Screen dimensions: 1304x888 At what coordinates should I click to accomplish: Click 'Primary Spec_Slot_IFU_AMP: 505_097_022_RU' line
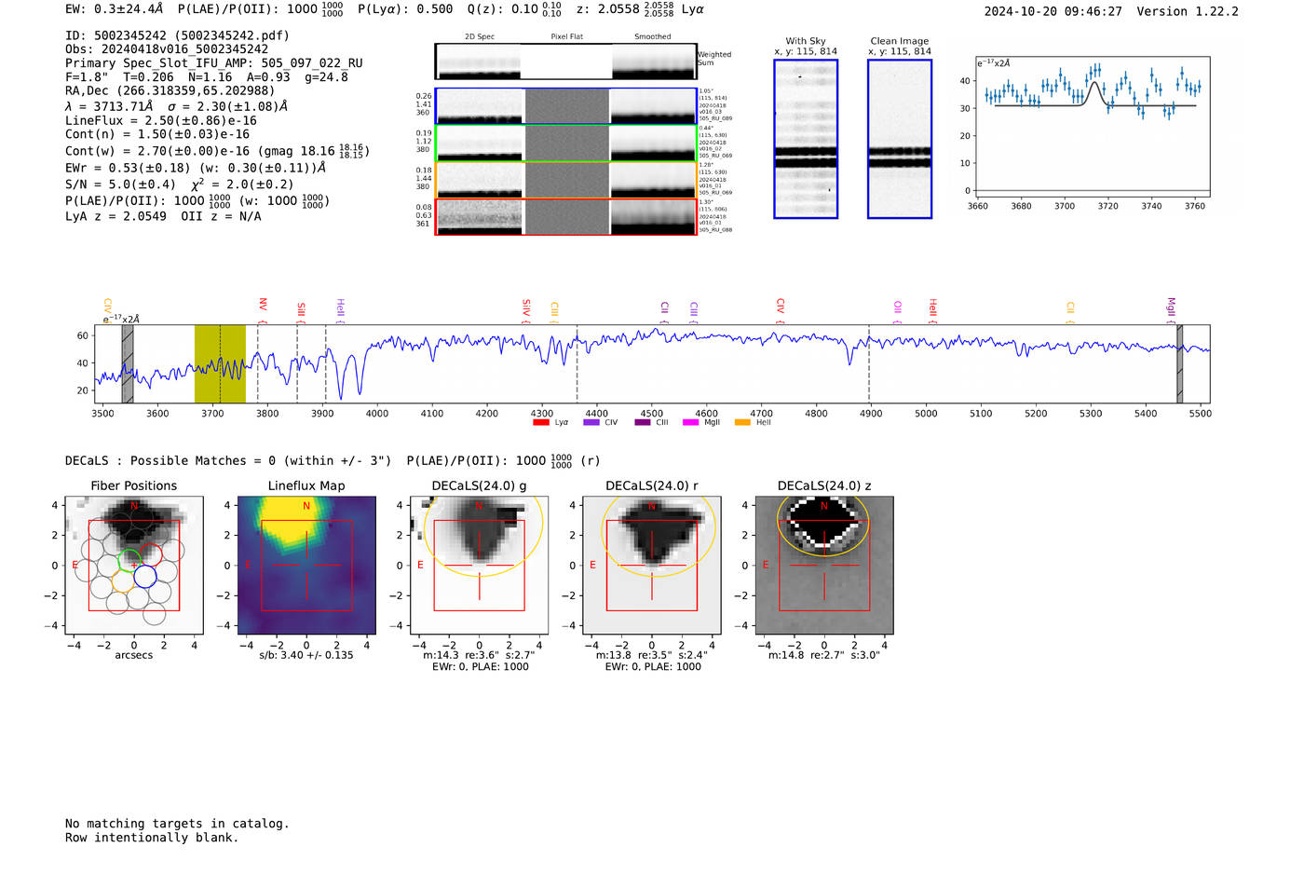214,63
